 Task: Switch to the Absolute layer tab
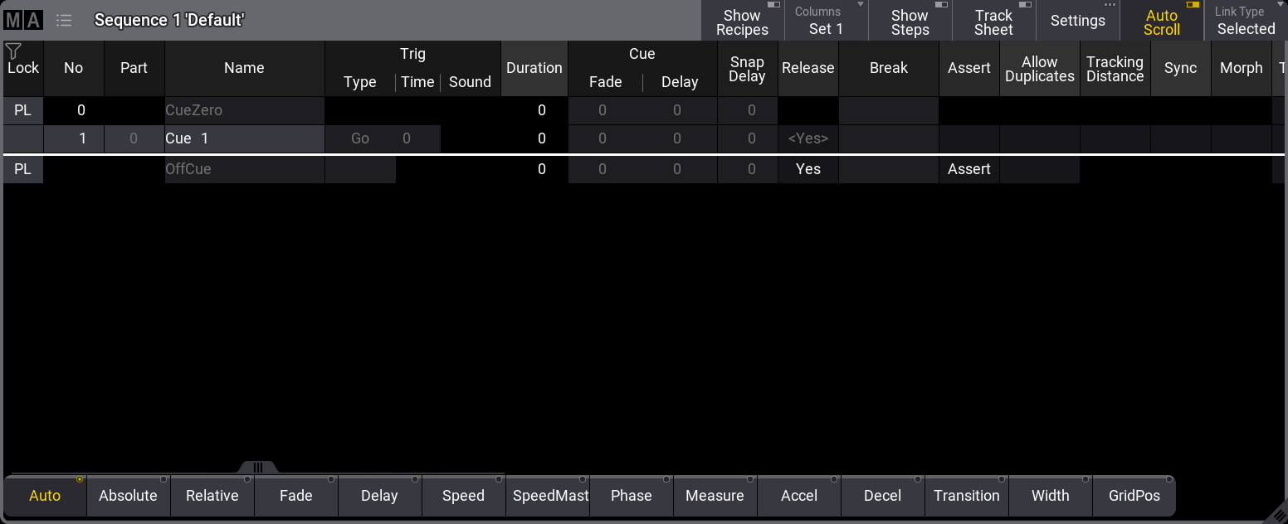click(128, 496)
